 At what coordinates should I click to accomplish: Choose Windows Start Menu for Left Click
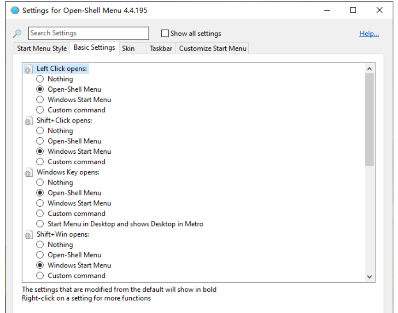point(40,100)
